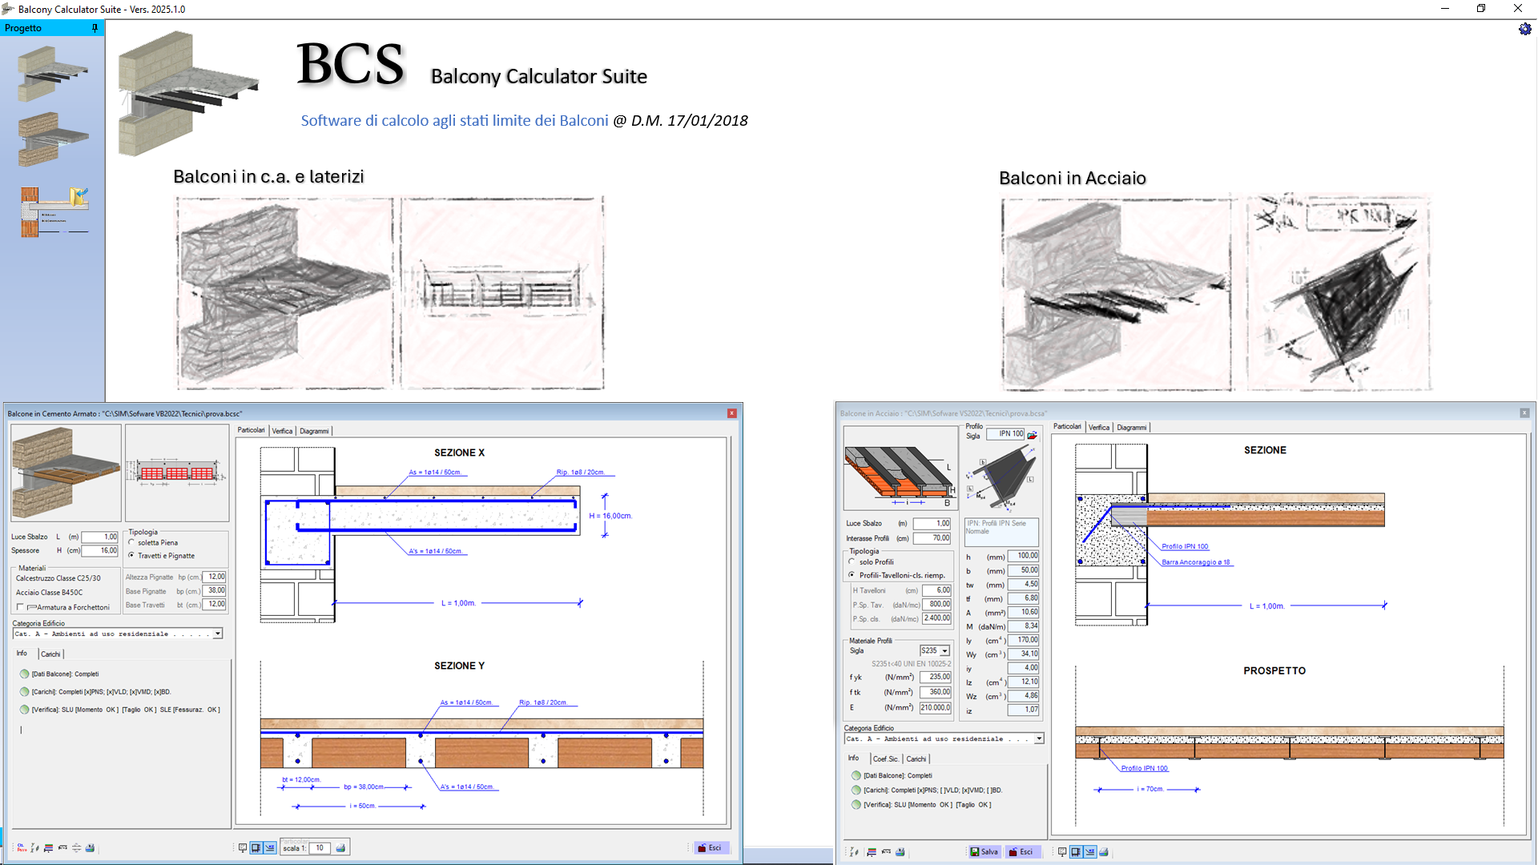Open concrete balcony project icon in sidebar
The width and height of the screenshot is (1538, 865).
[53, 139]
